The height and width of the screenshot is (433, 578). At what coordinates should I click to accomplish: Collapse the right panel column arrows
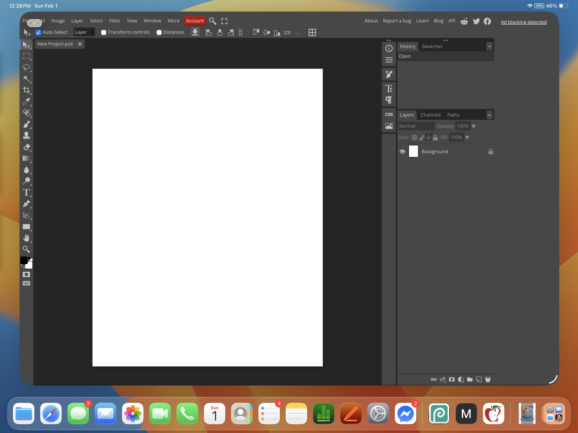click(x=446, y=40)
